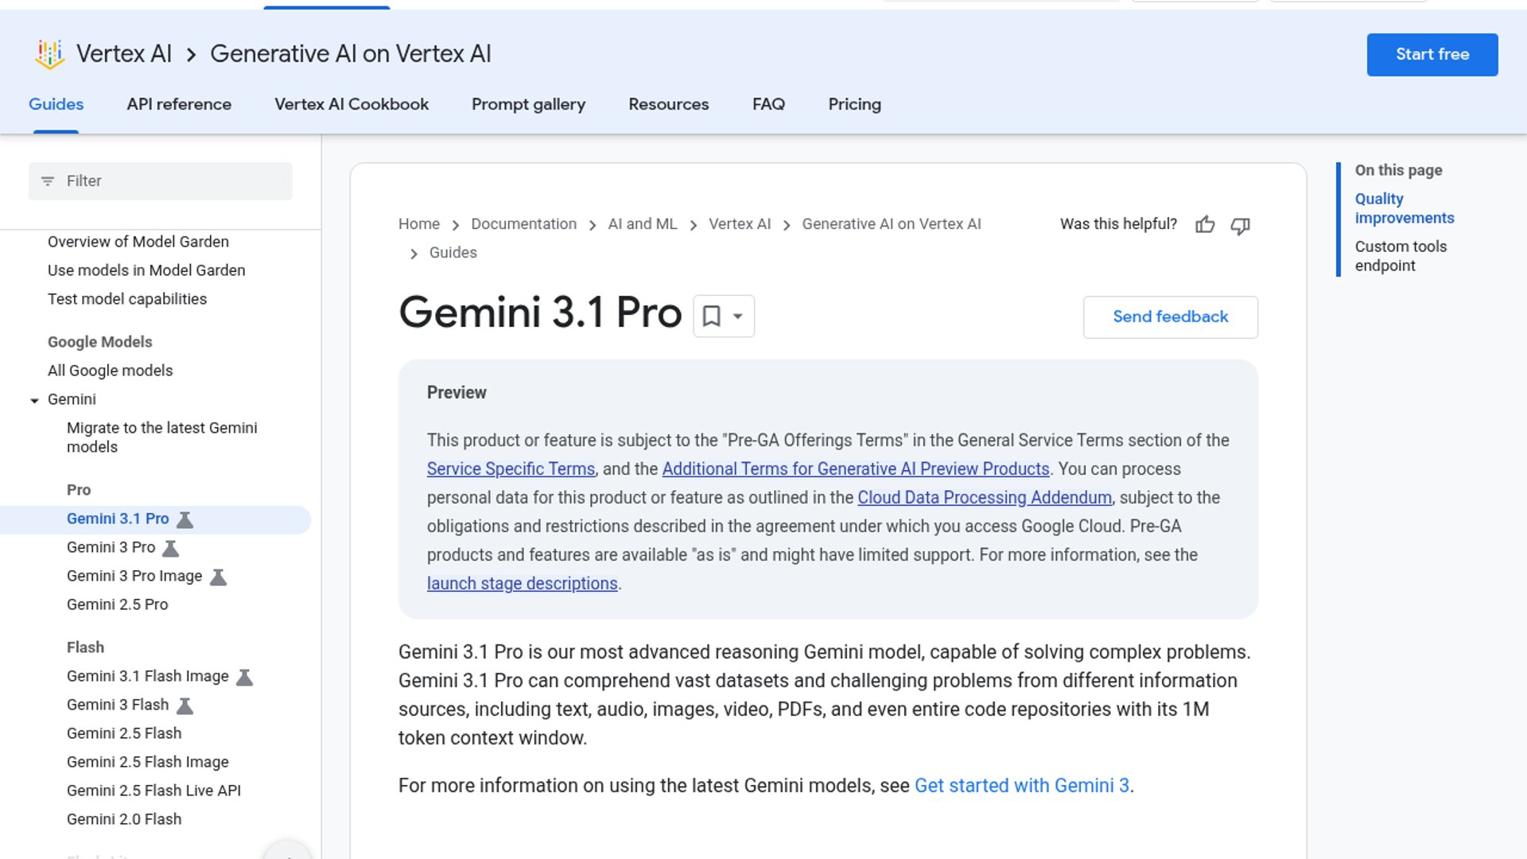
Task: Select Gemini 2.5 Flash in sidebar
Action: pyautogui.click(x=124, y=733)
